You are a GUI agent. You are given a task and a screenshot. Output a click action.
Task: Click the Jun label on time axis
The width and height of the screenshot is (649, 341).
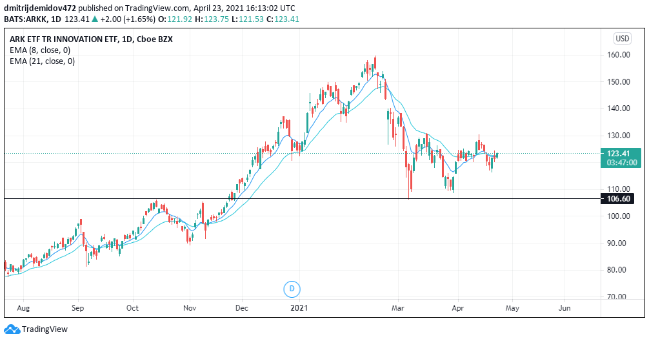click(x=564, y=308)
